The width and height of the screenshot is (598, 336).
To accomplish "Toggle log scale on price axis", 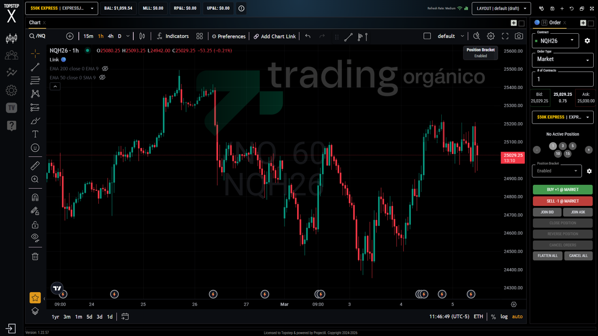I will click(504, 317).
